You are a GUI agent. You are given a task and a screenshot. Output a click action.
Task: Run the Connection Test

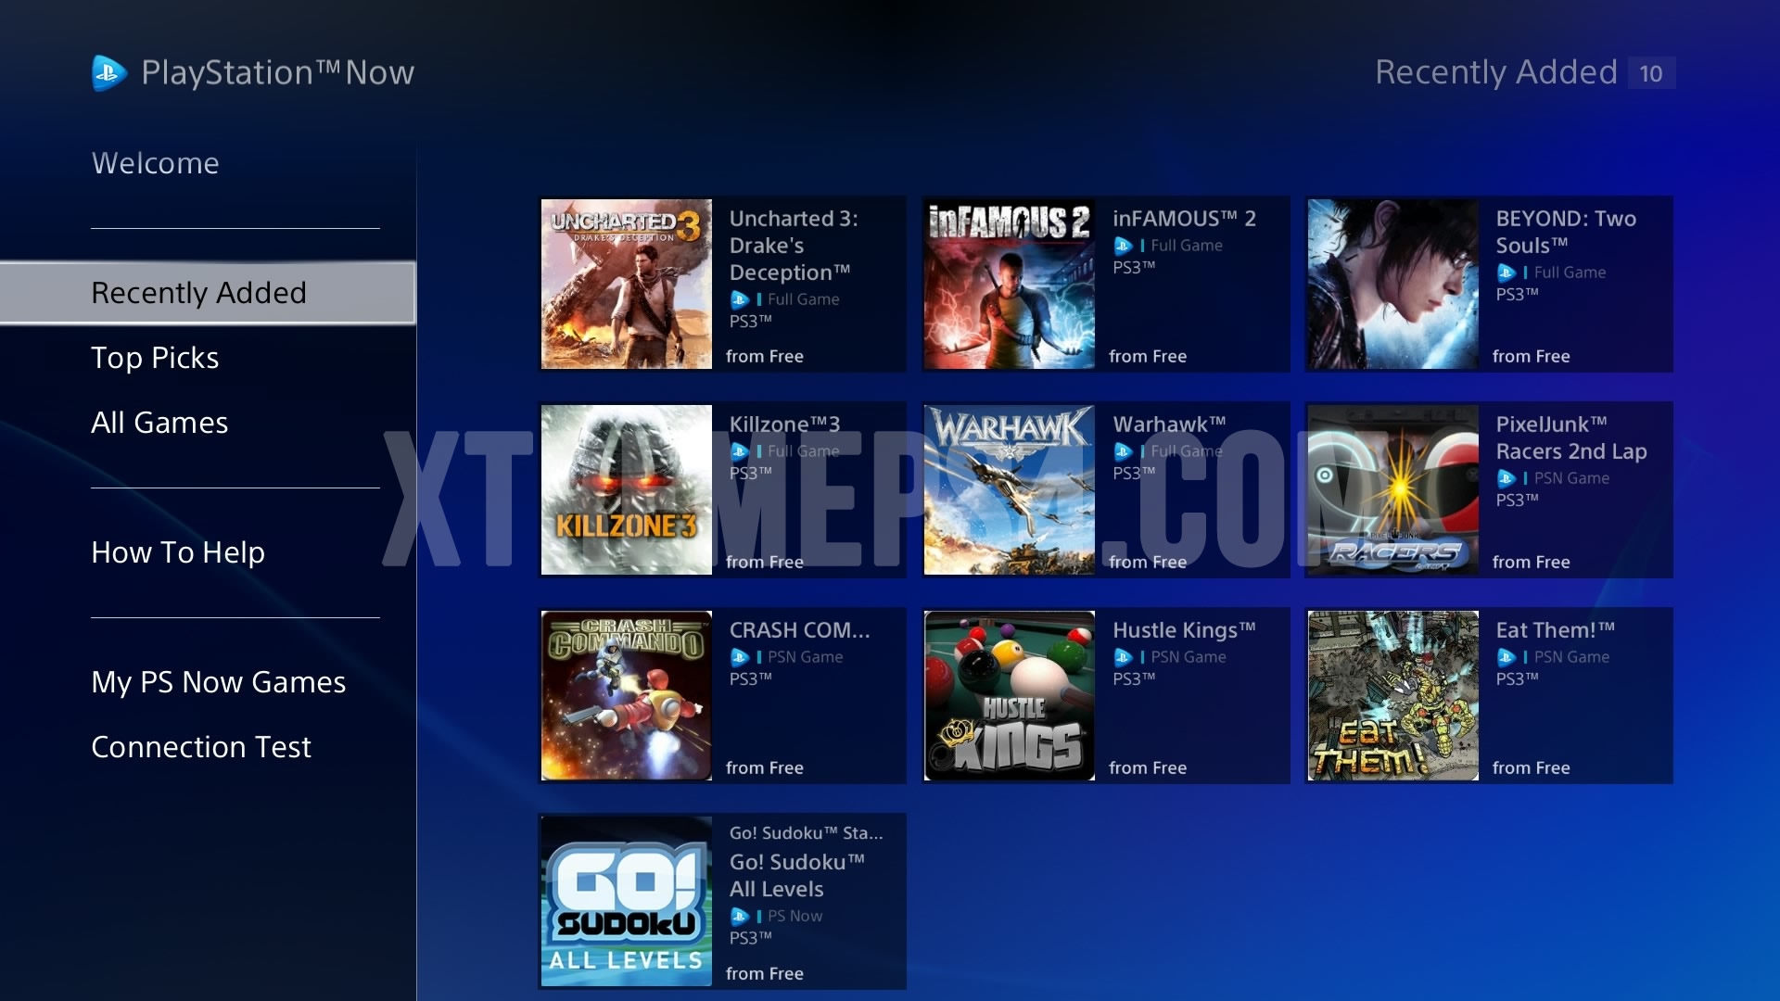[201, 747]
